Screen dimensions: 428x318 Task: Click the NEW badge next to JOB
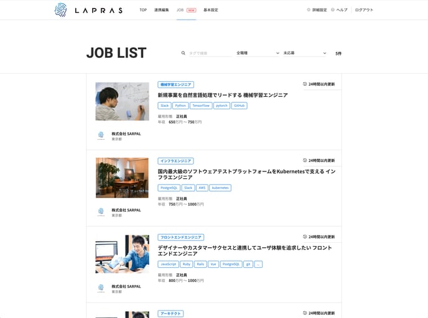(192, 10)
